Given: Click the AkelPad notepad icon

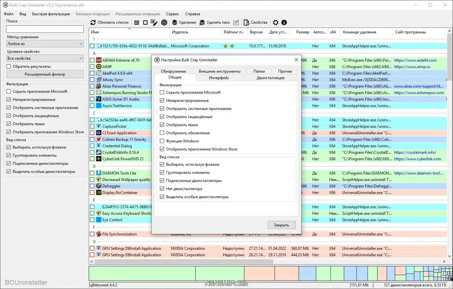Looking at the screenshot, I should coord(99,73).
